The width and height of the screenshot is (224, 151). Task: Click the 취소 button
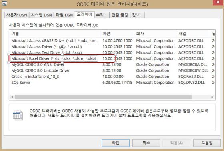(146, 143)
